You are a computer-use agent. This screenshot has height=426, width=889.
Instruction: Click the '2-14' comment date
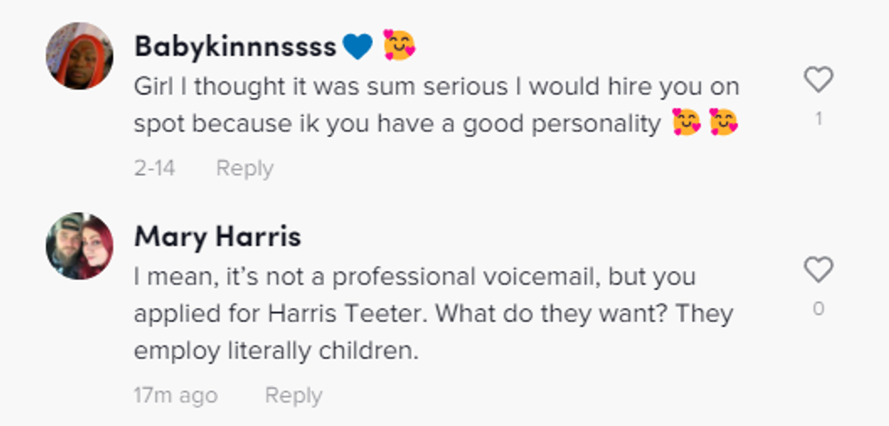pyautogui.click(x=154, y=169)
